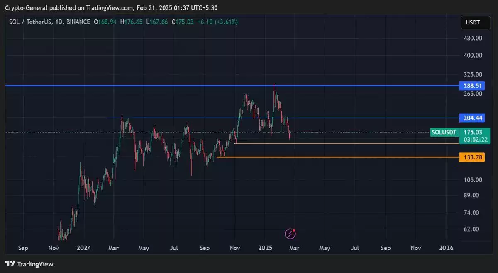Select the 133.78 orange price label
The image size is (498, 273).
[x=472, y=157]
